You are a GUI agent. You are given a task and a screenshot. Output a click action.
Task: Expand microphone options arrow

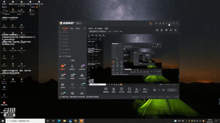pos(140,90)
